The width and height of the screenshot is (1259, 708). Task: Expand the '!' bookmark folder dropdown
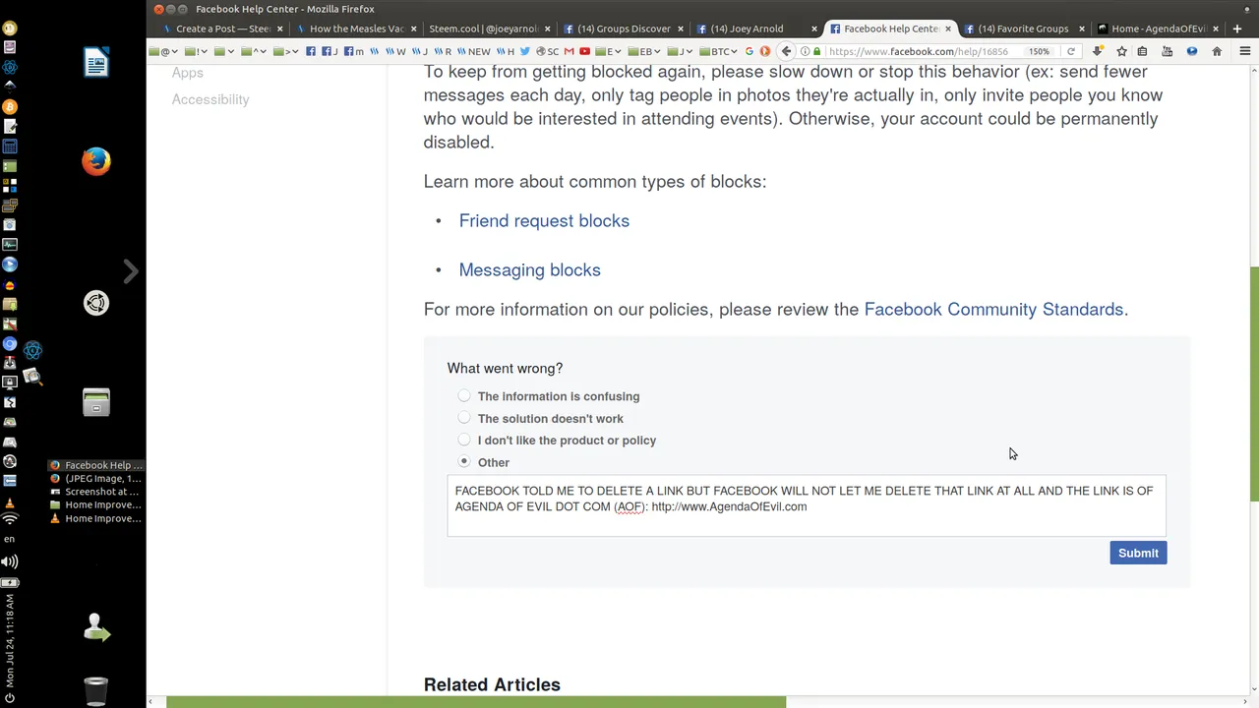(x=195, y=51)
